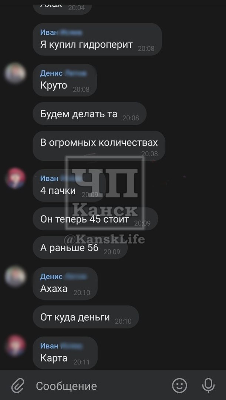Image resolution: width=226 pixels, height=400 pixels.
Task: Select the 'Ахаха' message at 20:10
Action: (x=65, y=283)
